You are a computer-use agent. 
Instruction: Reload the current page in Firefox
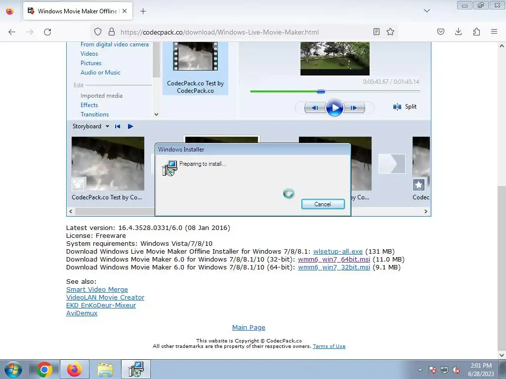[47, 32]
